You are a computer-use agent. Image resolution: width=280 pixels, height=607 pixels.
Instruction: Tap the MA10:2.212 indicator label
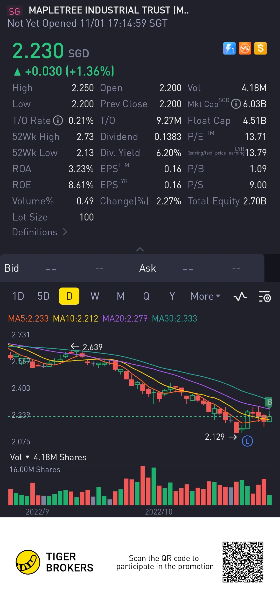point(75,318)
